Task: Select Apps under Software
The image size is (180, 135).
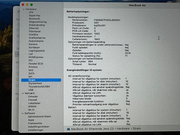Action: pos(31,120)
